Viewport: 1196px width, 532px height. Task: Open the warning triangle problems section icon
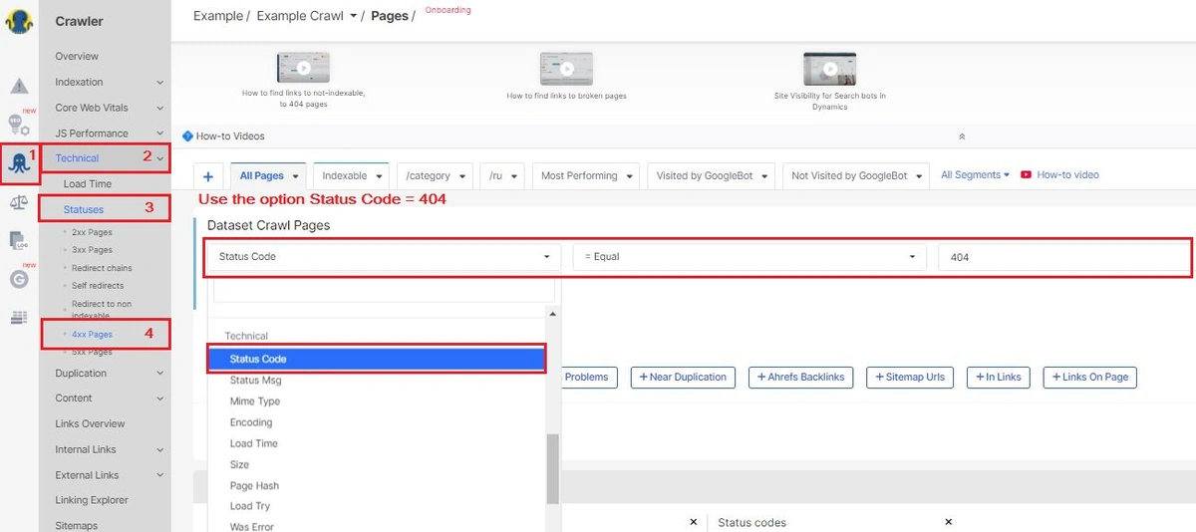click(19, 86)
